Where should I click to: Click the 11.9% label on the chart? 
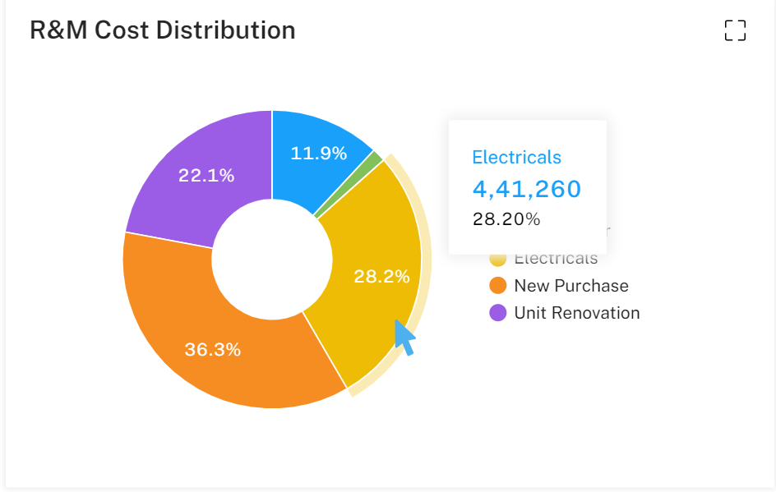point(319,153)
